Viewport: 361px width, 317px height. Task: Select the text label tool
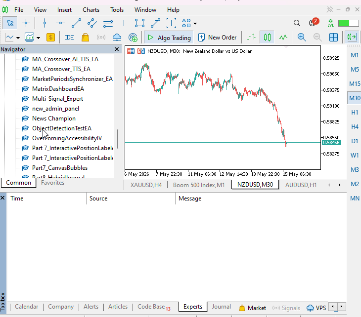(x=171, y=23)
